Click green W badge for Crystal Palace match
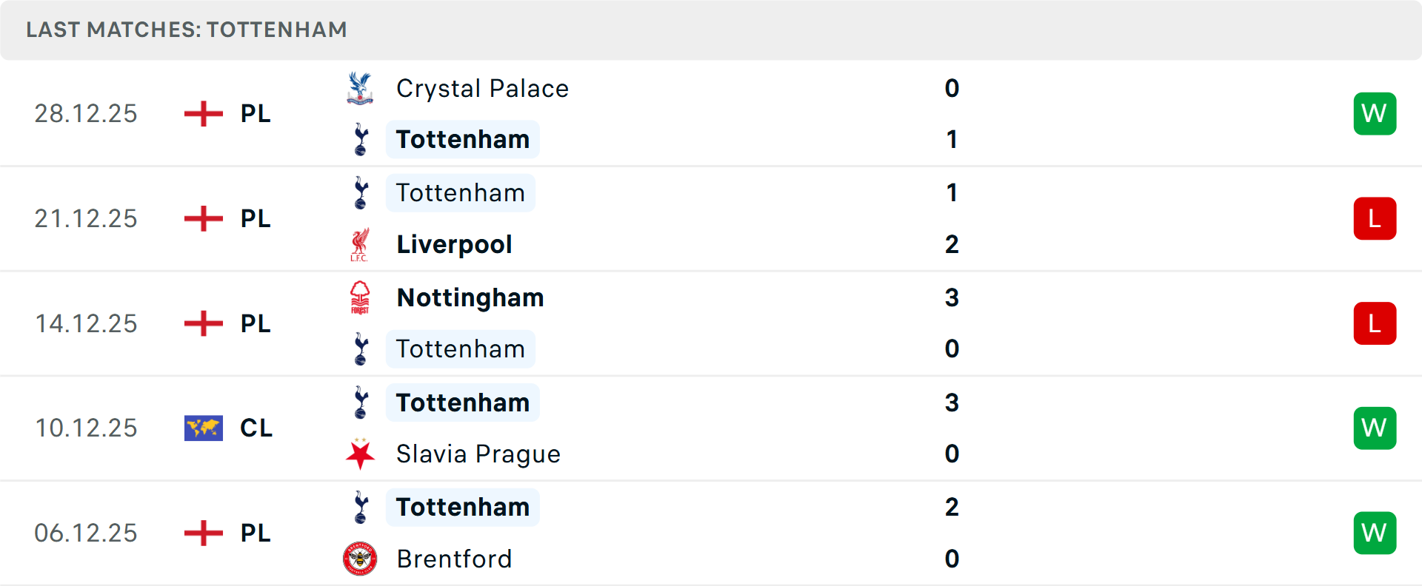The width and height of the screenshot is (1422, 586). point(1375,113)
